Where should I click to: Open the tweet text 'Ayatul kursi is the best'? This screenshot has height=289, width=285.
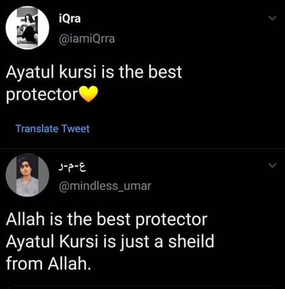point(94,72)
